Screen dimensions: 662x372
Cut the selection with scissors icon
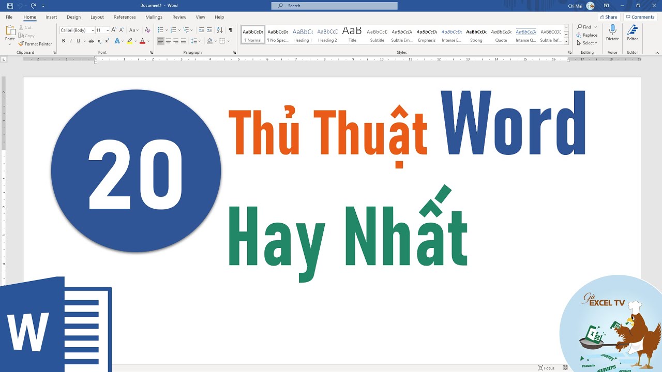[25, 27]
